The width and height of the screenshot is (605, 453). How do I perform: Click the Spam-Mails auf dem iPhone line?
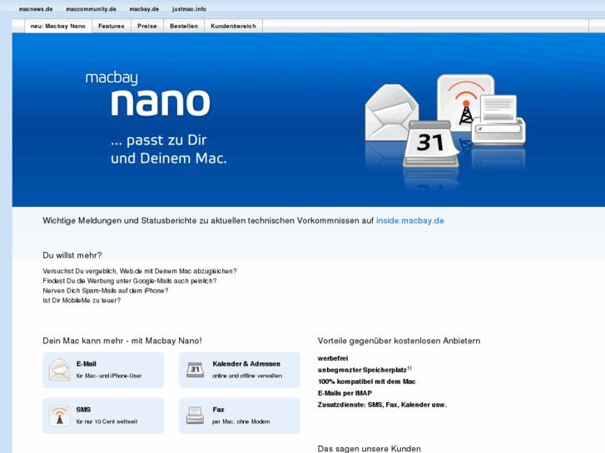(x=106, y=290)
